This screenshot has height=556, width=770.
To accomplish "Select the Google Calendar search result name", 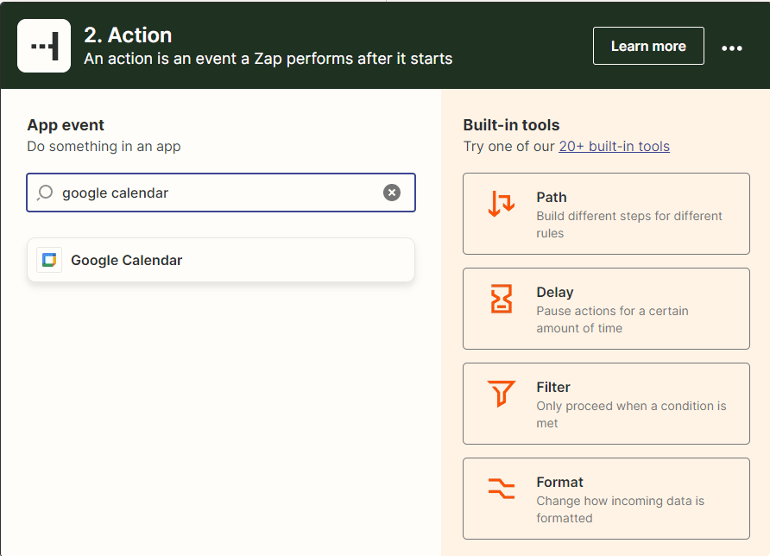I will point(127,260).
